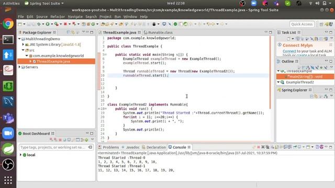The image size is (335, 188).
Task: Open the File menu
Action: pyautogui.click(x=21, y=17)
